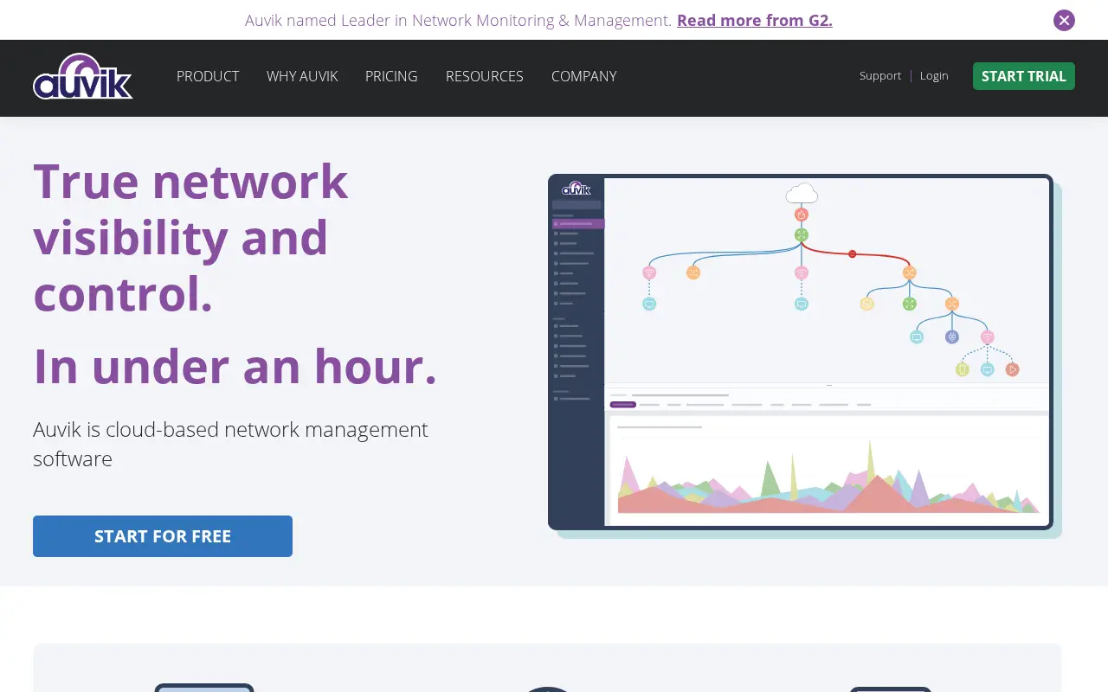Screen dimensions: 1108x692
Task: Click the 'Auvik is cloud-based network management software' text
Action: [x=231, y=444]
